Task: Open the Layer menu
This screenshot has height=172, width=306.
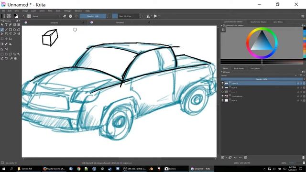Action: pyautogui.click(x=33, y=11)
